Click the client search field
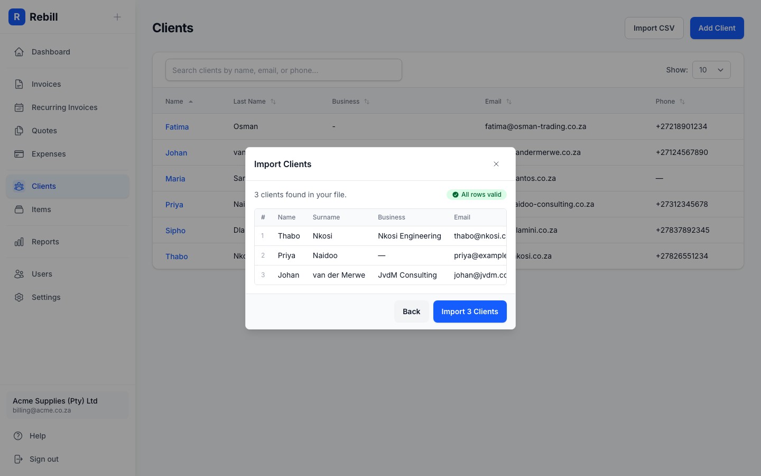The height and width of the screenshot is (476, 761). pyautogui.click(x=284, y=70)
